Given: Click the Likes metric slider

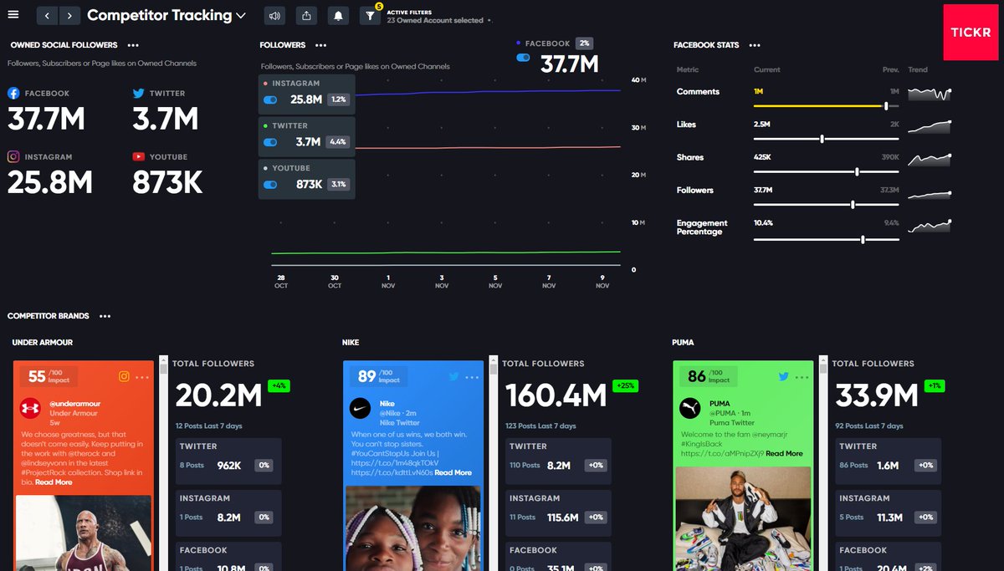Looking at the screenshot, I should click(x=827, y=139).
